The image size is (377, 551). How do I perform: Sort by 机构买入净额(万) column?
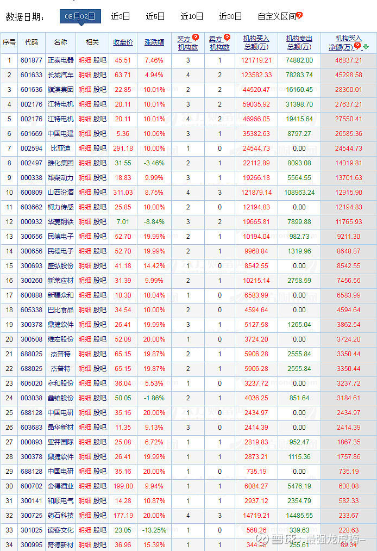(x=345, y=43)
